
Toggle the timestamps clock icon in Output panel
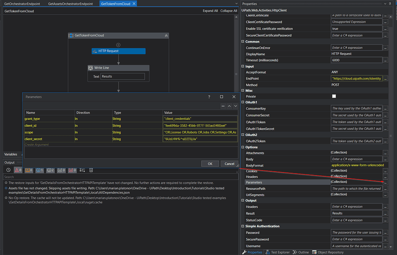pos(8,170)
